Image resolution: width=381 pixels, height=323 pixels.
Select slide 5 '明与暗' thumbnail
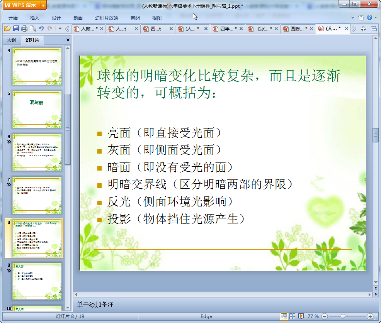click(x=37, y=110)
